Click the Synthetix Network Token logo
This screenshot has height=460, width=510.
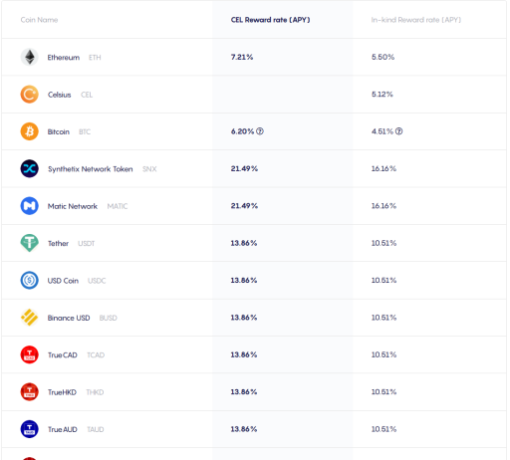[x=30, y=168]
